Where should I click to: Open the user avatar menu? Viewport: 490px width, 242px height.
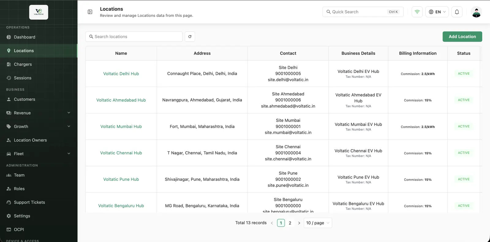tap(476, 12)
